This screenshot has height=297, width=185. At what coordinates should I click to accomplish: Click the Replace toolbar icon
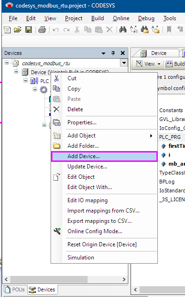coord(134,30)
